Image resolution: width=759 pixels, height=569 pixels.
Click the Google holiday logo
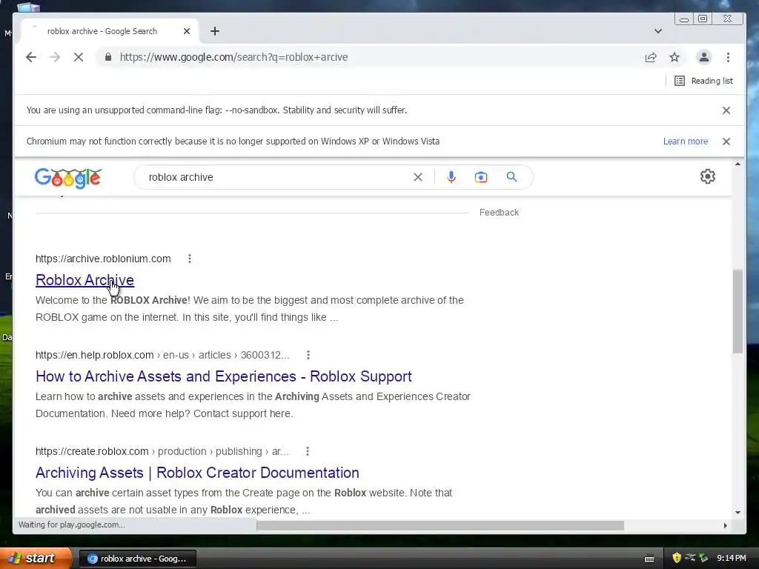[x=67, y=178]
